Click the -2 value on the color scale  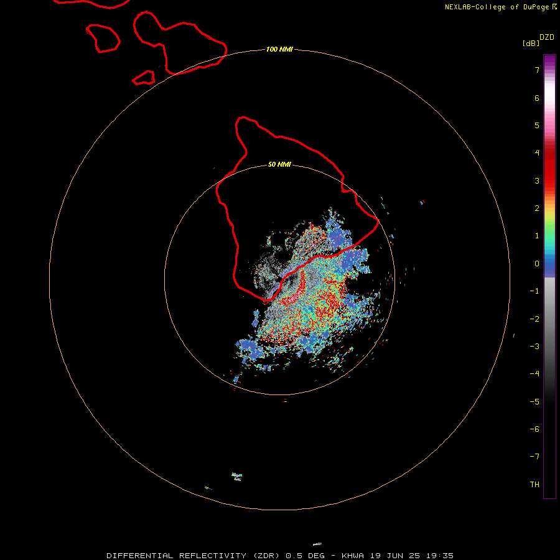pyautogui.click(x=534, y=319)
